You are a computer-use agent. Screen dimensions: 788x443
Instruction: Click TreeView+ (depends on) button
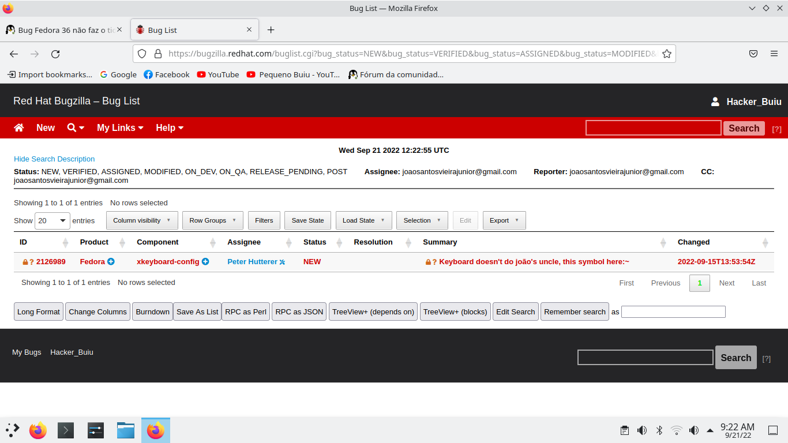click(x=373, y=311)
